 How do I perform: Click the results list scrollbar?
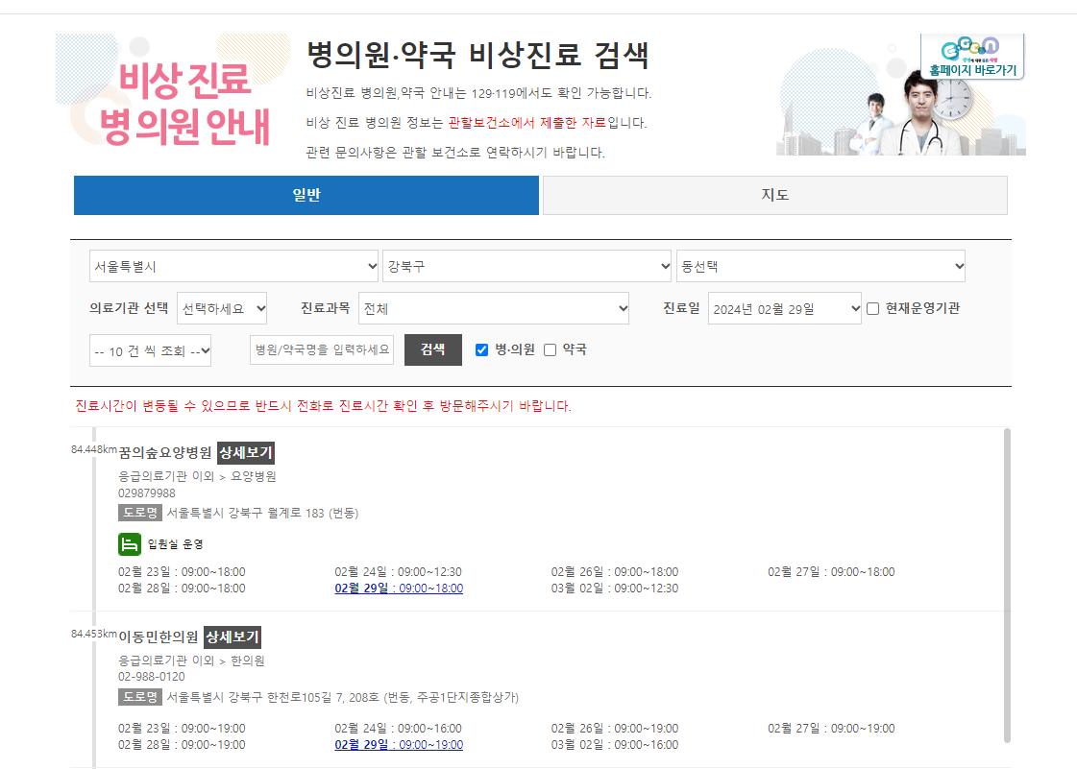point(1007,585)
